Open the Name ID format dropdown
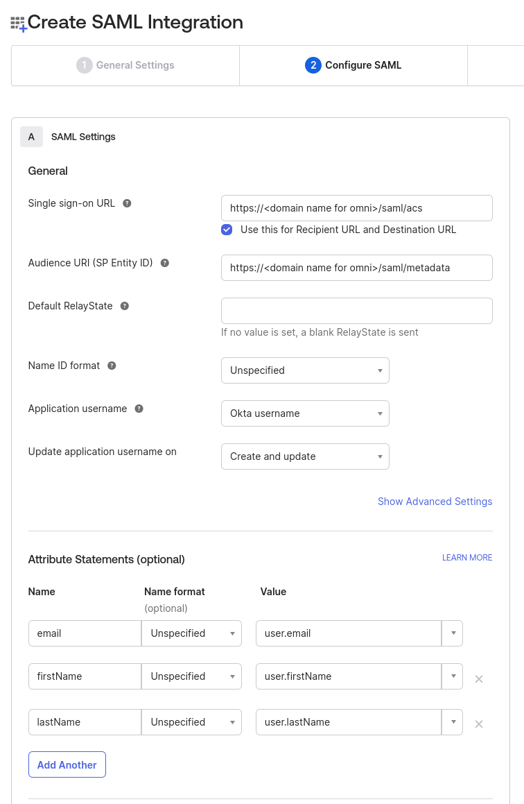The width and height of the screenshot is (524, 804). (305, 370)
